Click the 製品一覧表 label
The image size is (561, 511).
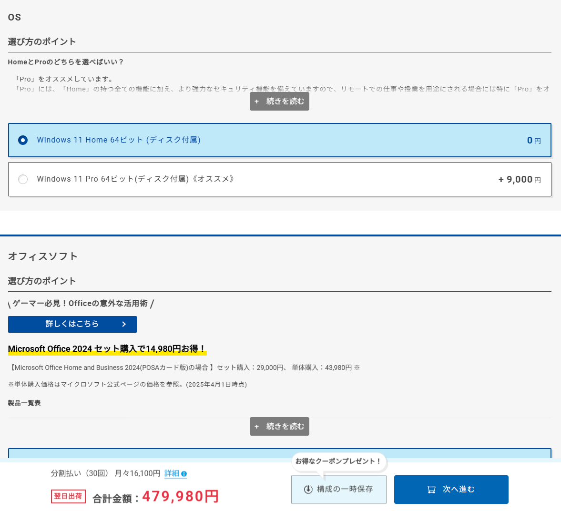(24, 403)
